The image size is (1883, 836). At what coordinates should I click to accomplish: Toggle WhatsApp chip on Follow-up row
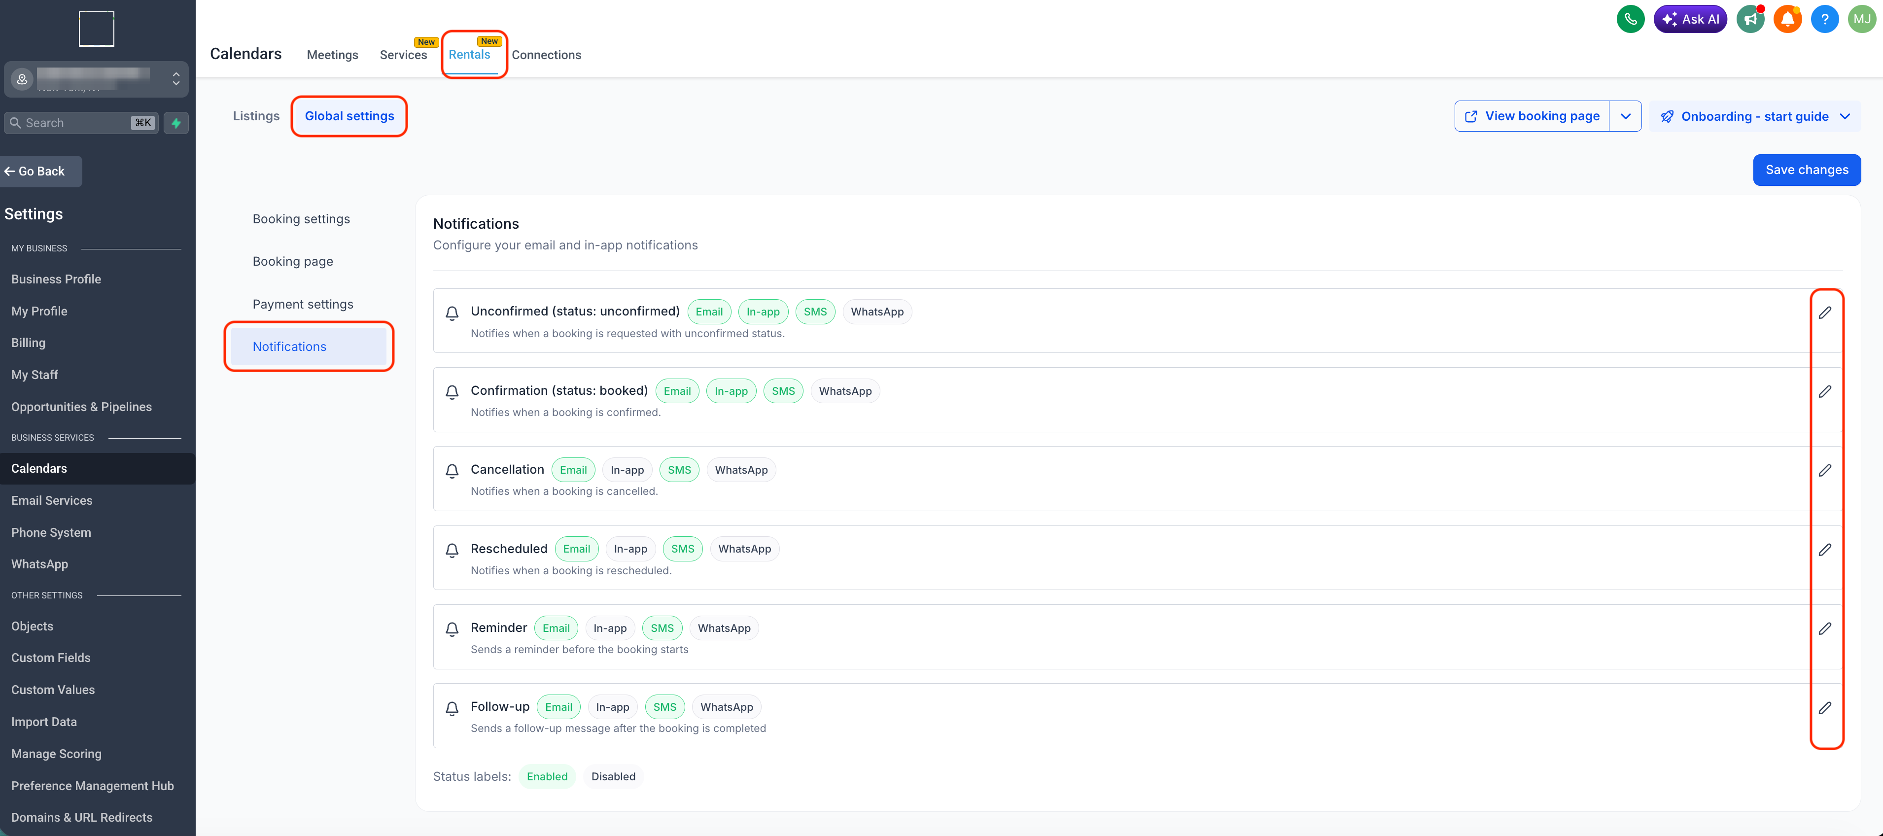tap(726, 707)
